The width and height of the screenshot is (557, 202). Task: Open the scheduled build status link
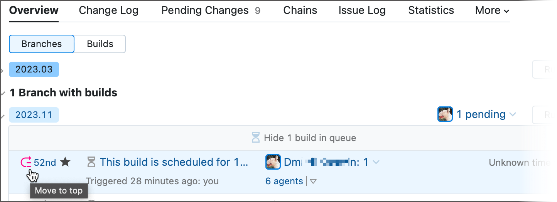tap(174, 162)
